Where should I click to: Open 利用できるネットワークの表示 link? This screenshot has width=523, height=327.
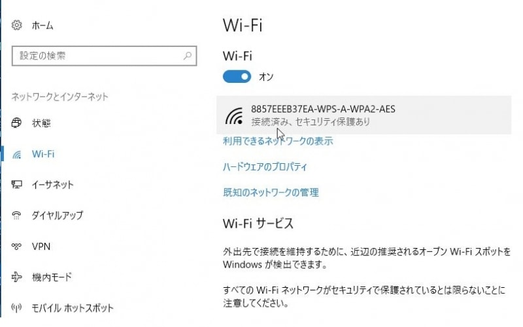click(278, 141)
